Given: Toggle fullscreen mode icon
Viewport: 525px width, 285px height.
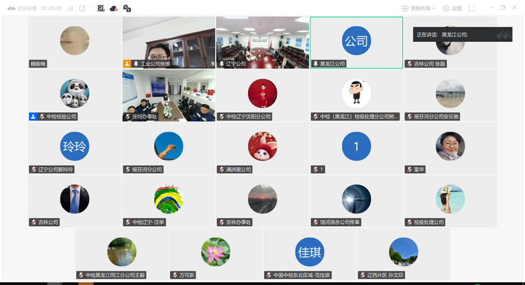Looking at the screenshot, I should [471, 9].
